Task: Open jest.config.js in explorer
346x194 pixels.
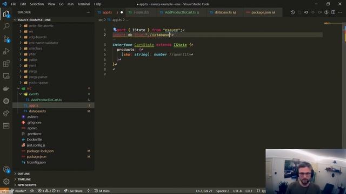Action: pyautogui.click(x=54, y=145)
